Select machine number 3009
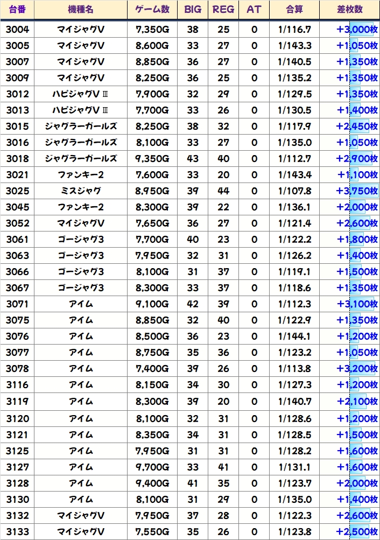The width and height of the screenshot is (380, 540). point(17,78)
